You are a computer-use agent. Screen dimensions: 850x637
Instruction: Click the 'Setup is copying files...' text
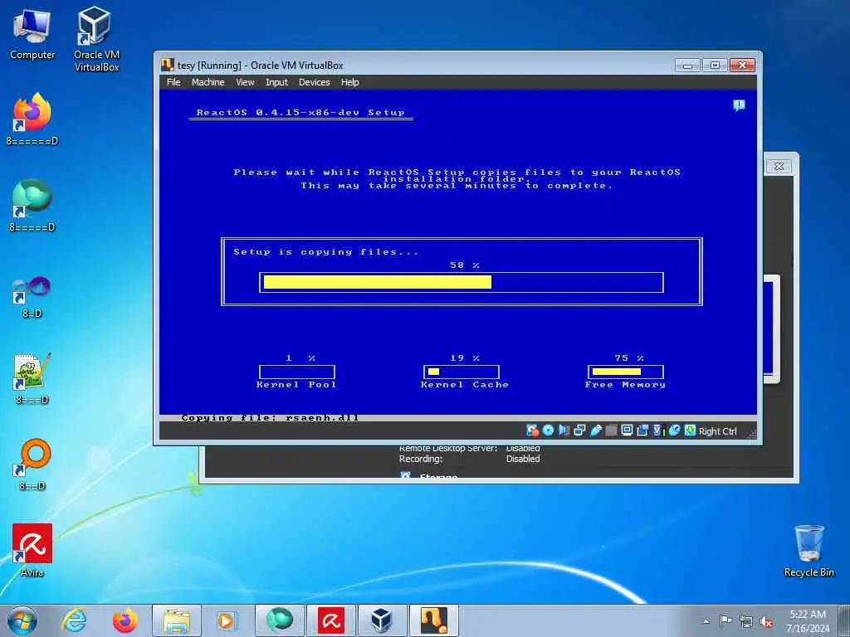[325, 252]
